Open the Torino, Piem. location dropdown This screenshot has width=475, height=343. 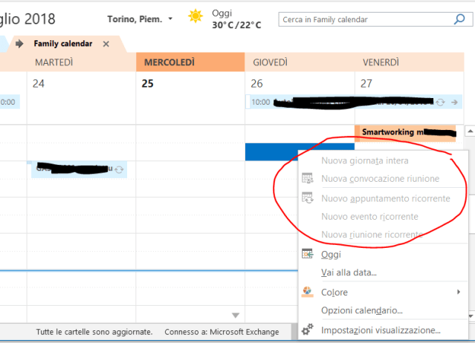[170, 18]
